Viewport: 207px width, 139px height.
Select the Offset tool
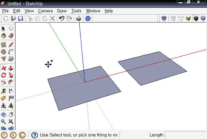click(11, 82)
